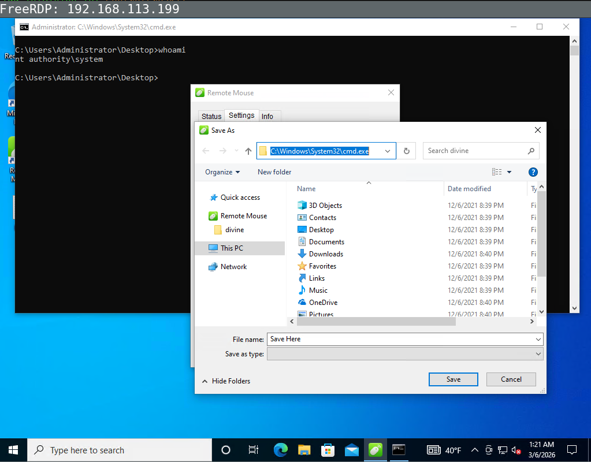Click the Up one level arrow
The width and height of the screenshot is (591, 462).
[248, 151]
